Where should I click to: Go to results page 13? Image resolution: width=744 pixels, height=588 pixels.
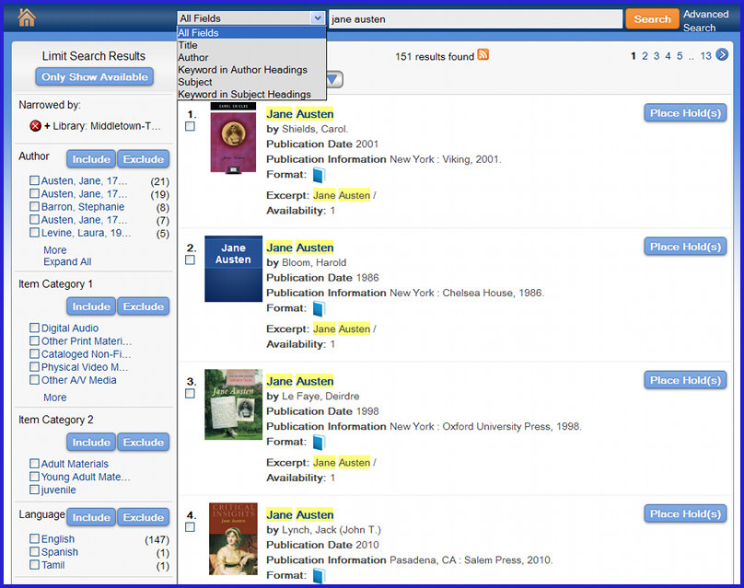[x=705, y=56]
